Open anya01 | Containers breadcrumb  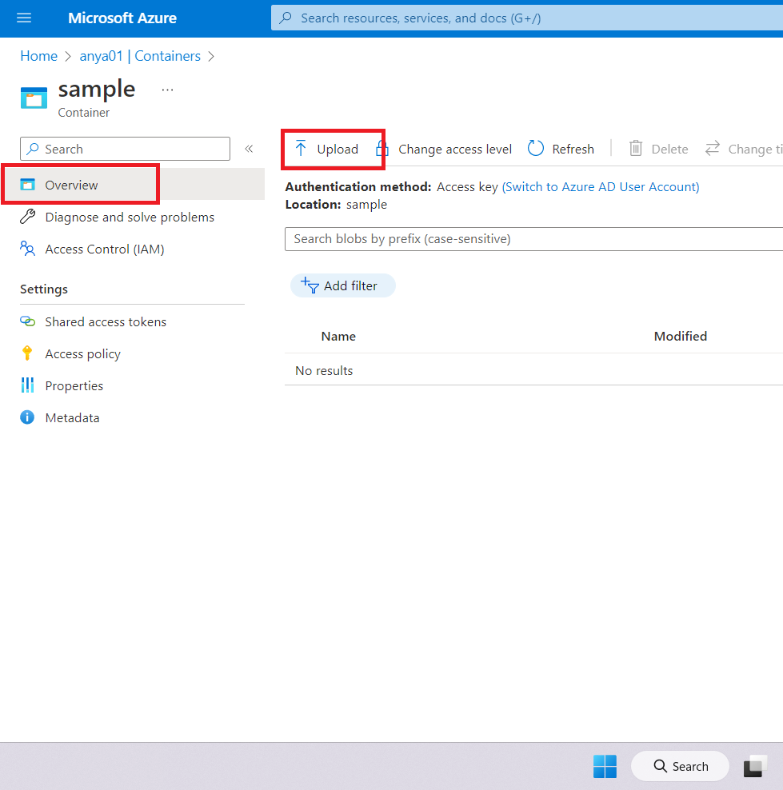click(x=140, y=56)
